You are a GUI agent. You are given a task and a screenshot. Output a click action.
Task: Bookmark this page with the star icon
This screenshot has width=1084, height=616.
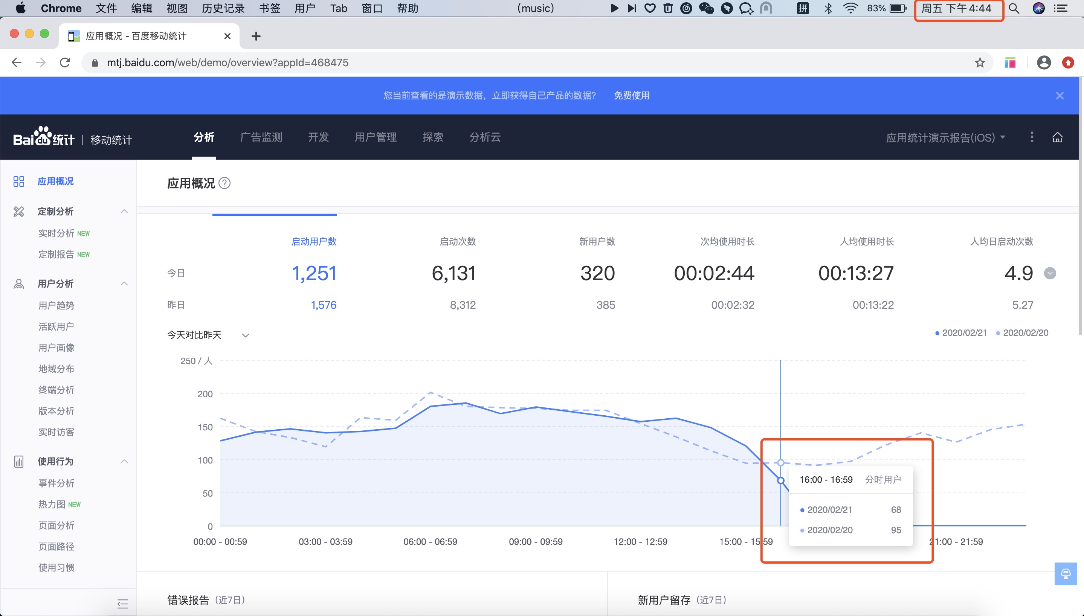coord(980,63)
